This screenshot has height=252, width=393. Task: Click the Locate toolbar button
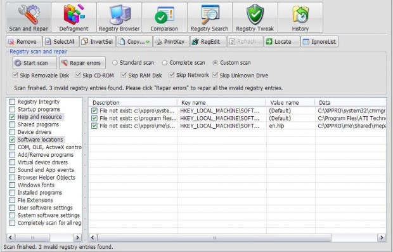point(281,42)
